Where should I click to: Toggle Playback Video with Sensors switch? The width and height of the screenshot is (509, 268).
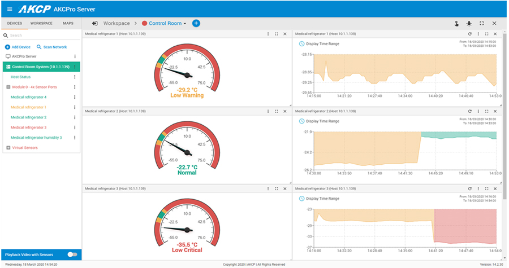72,254
